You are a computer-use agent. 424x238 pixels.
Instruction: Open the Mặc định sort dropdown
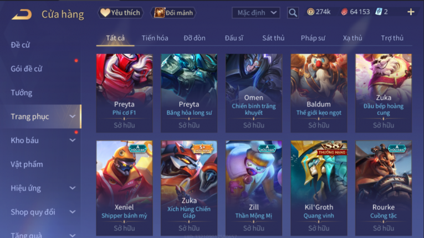(256, 13)
